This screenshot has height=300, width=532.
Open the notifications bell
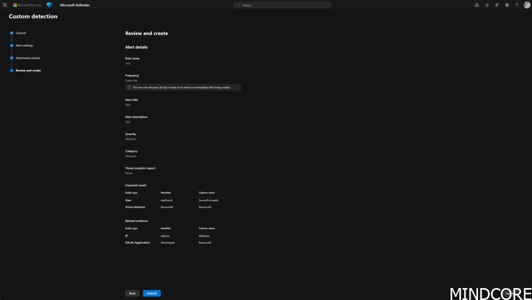487,5
